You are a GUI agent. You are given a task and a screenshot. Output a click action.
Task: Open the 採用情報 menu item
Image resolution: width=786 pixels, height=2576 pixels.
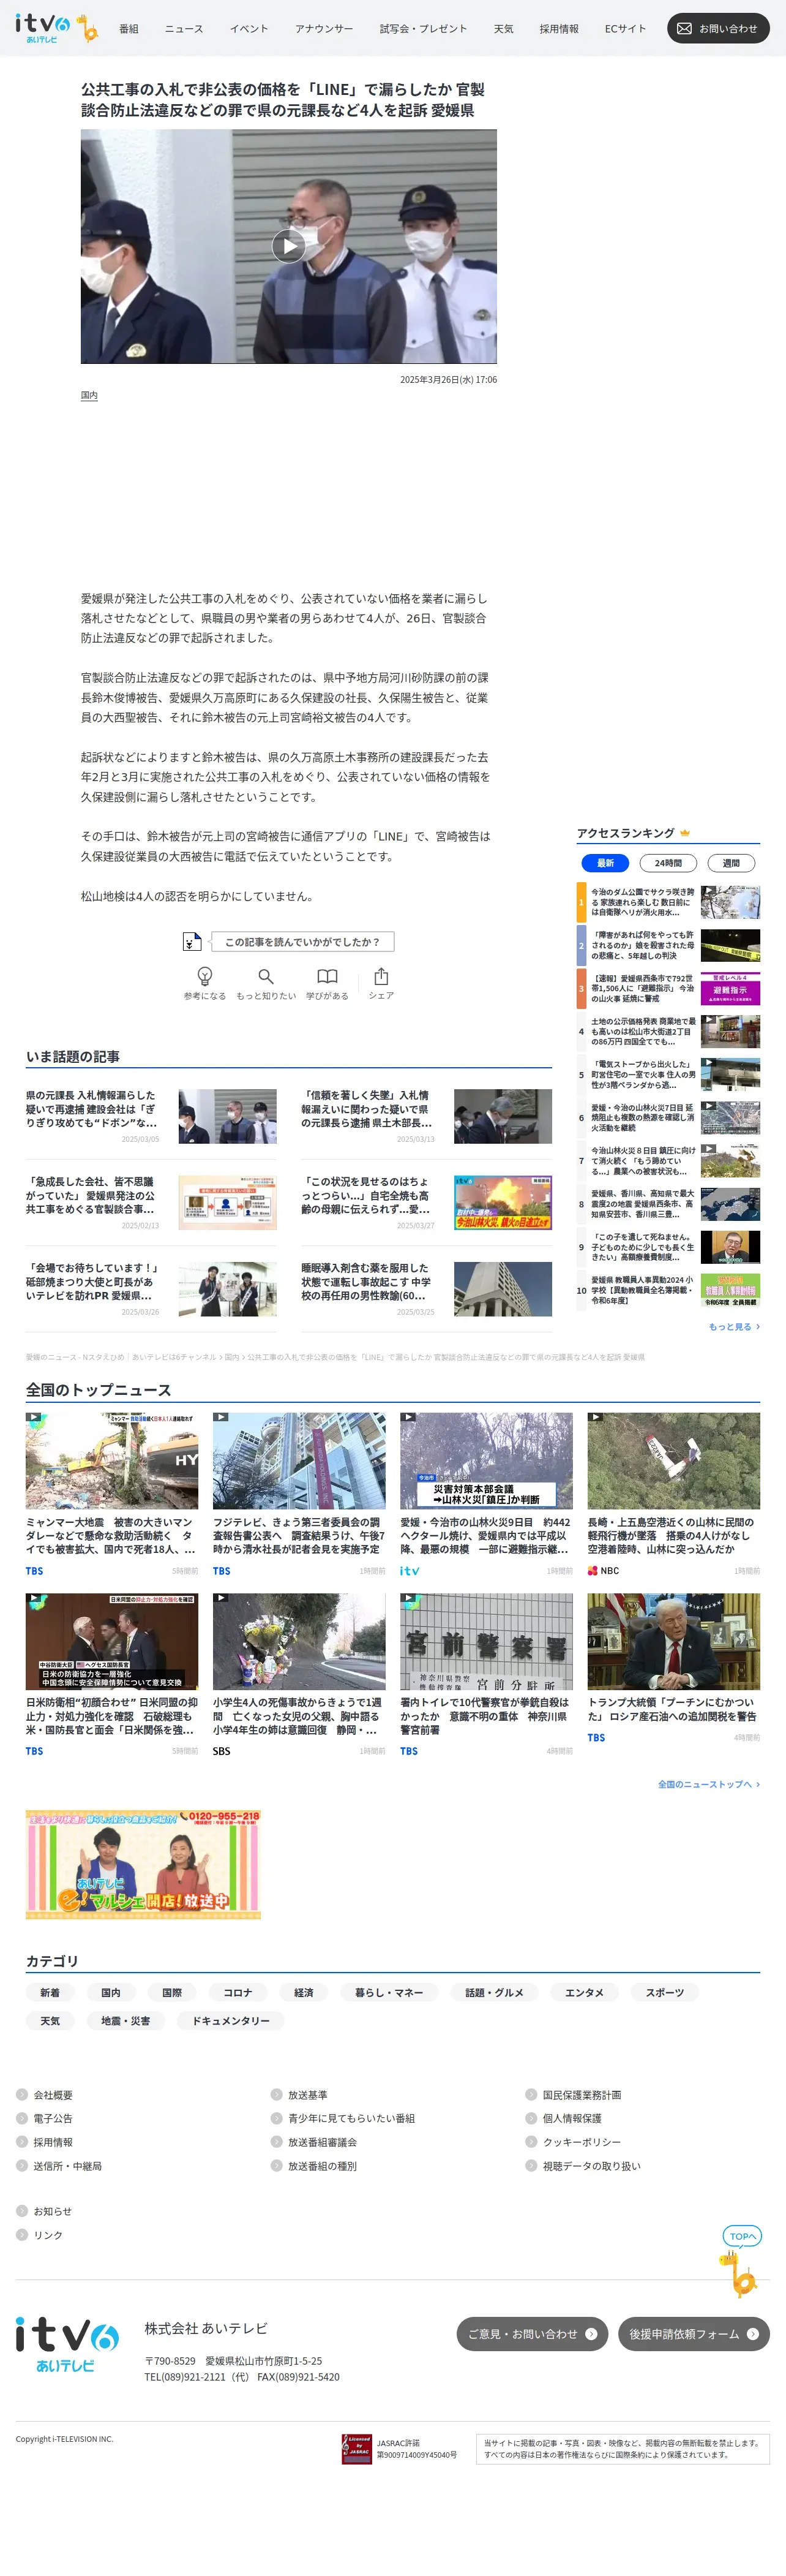tap(560, 29)
